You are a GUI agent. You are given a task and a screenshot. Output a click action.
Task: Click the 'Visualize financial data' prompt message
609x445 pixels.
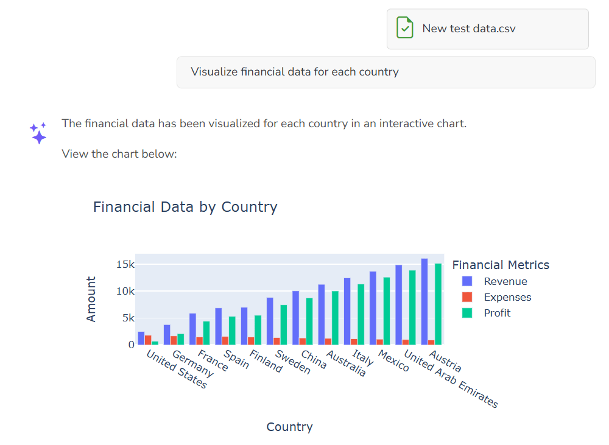(295, 72)
